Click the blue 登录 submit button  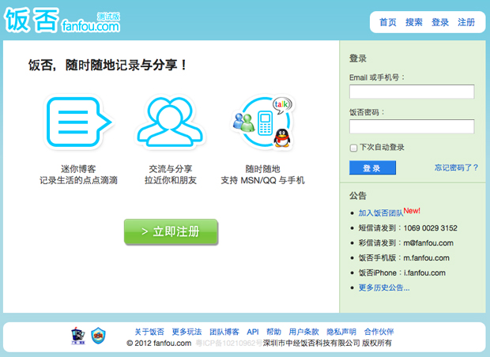(x=372, y=167)
